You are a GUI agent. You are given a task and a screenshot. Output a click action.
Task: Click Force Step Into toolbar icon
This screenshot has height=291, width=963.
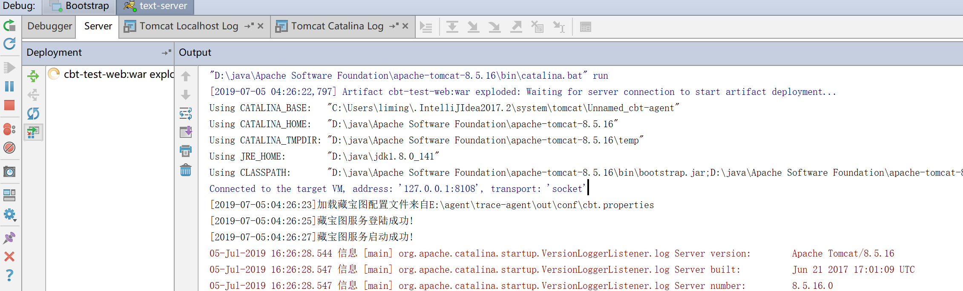[x=494, y=27]
